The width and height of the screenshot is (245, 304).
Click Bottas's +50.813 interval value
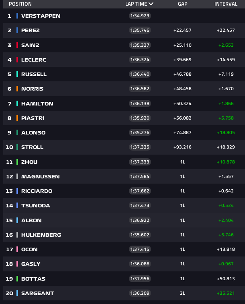226,279
